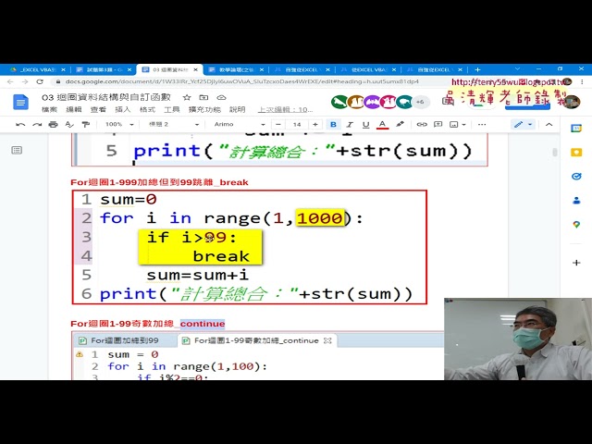This screenshot has width=592, height=444.
Task: Open the 擴充功能 menu
Action: tap(204, 109)
